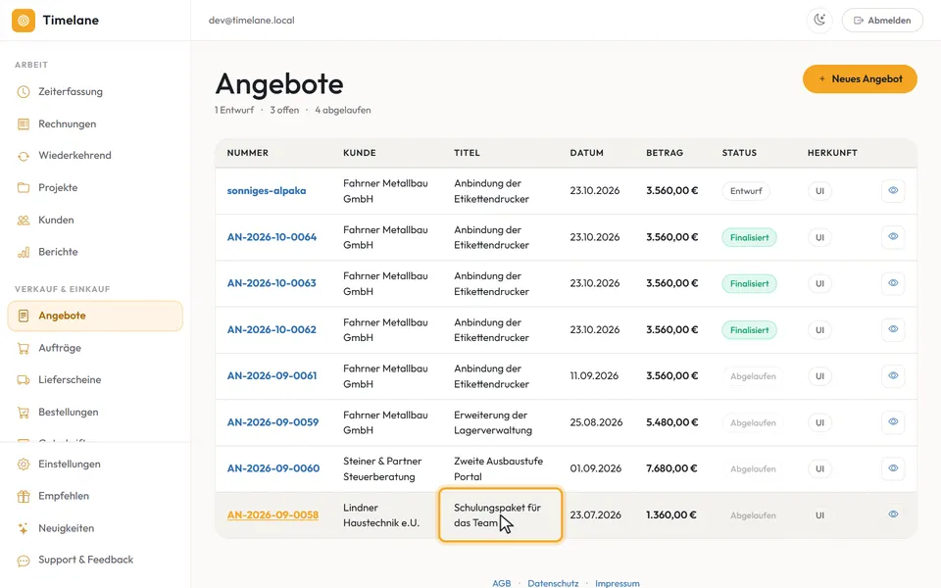Viewport: 941px width, 588px height.
Task: Open offer AN-2026-09-0058
Action: click(272, 514)
